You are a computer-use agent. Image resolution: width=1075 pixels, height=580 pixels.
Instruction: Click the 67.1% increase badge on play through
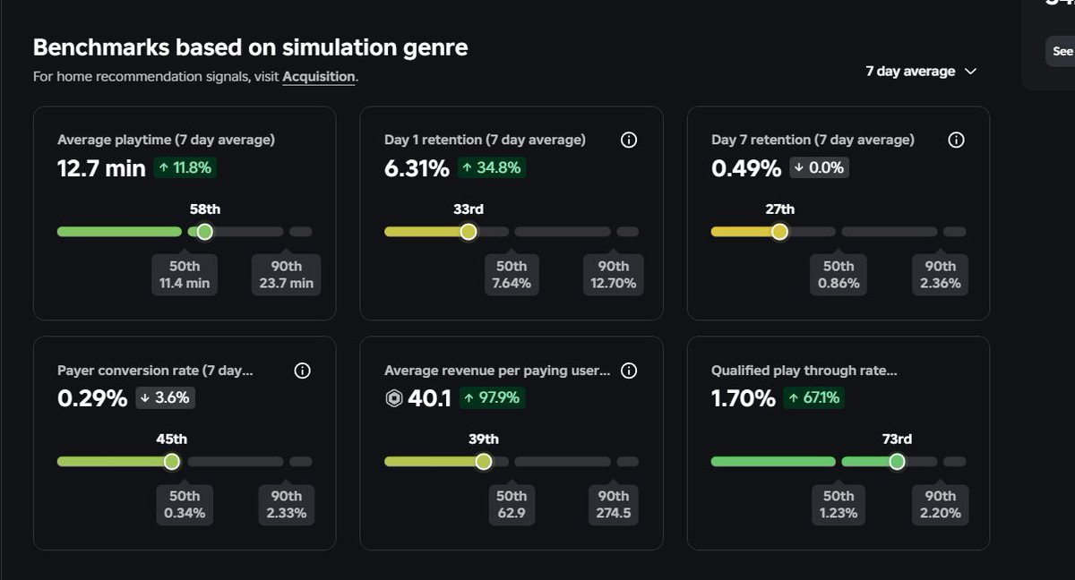(x=813, y=398)
